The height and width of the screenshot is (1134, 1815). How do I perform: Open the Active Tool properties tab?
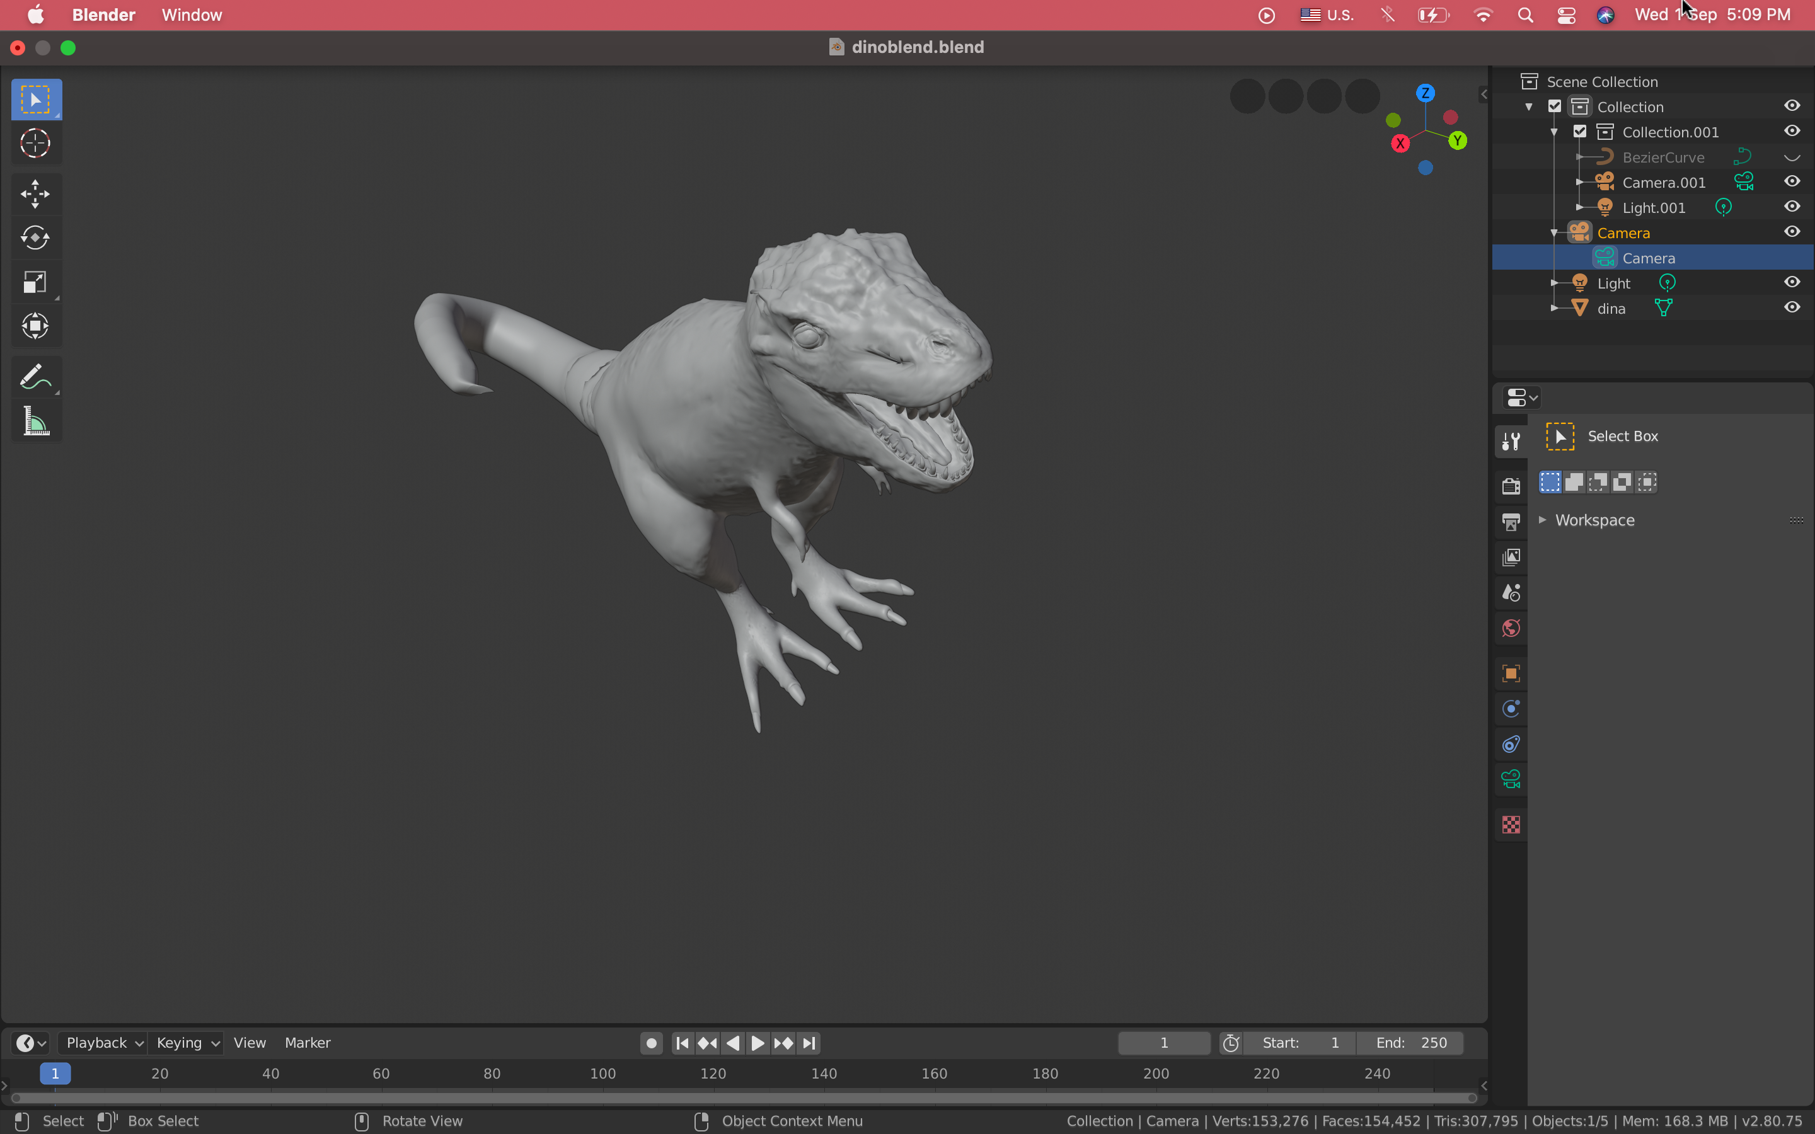point(1511,442)
